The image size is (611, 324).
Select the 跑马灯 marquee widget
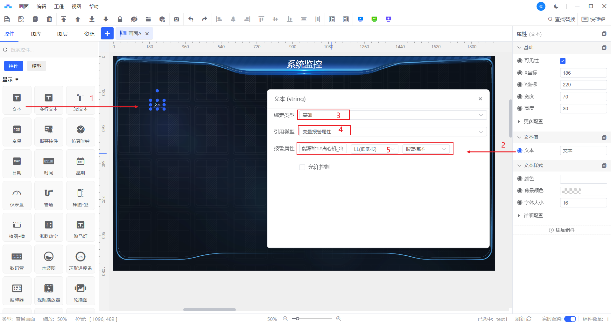click(x=81, y=227)
